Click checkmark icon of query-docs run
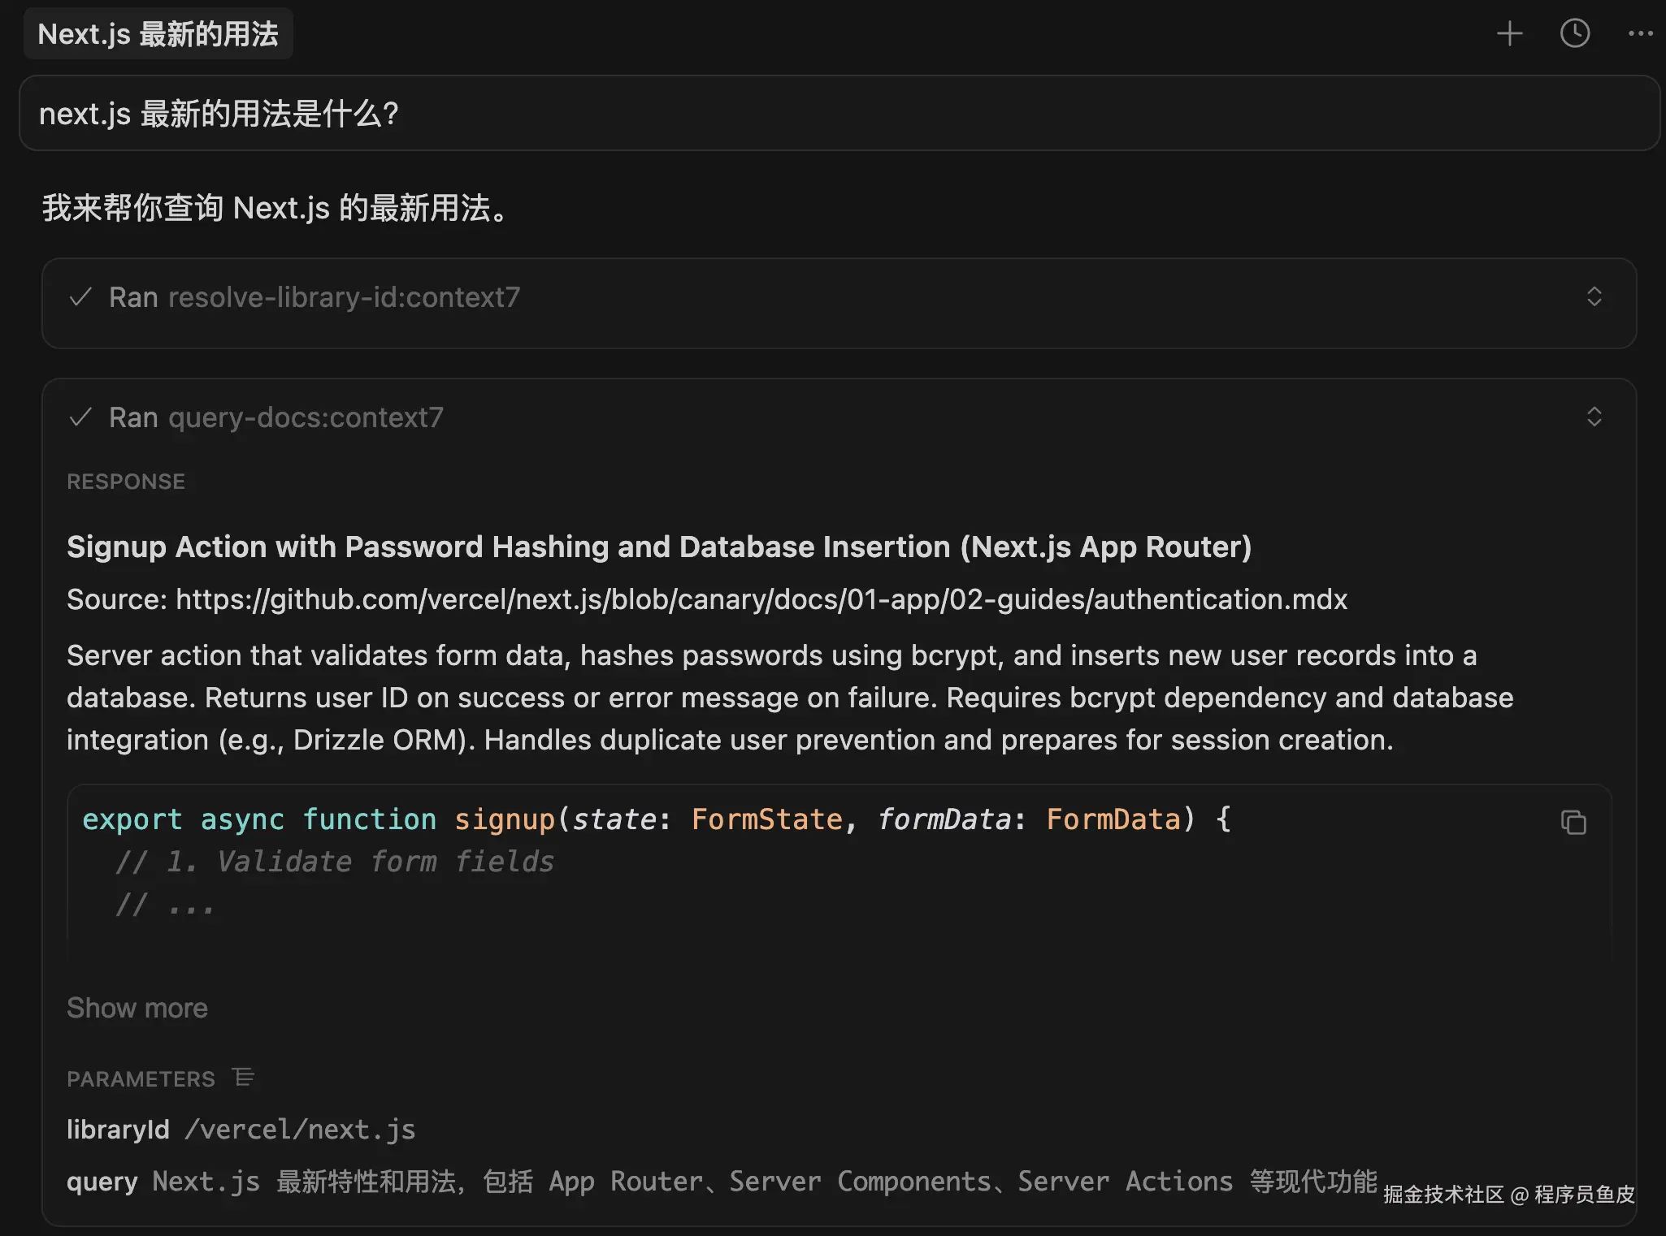Viewport: 1666px width, 1236px height. (80, 417)
